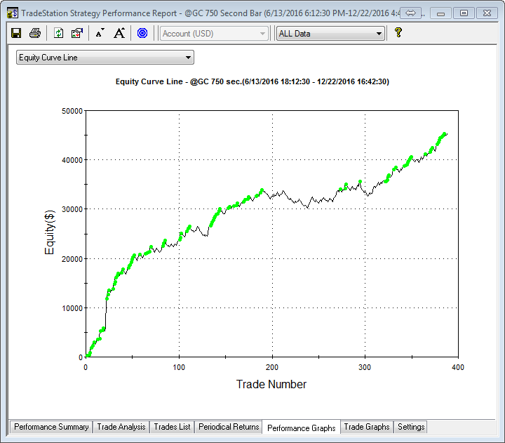Switch to the Trade Graphs tab

pos(366,427)
